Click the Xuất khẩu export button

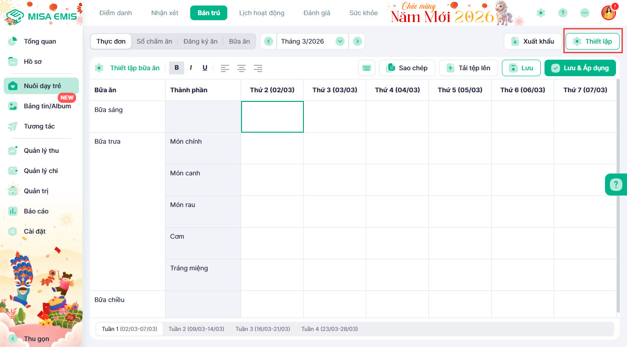(533, 41)
